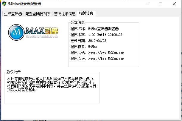Open the http://bbs.54Max.com forum link
Viewport: 182px width, 121px height.
(106, 59)
